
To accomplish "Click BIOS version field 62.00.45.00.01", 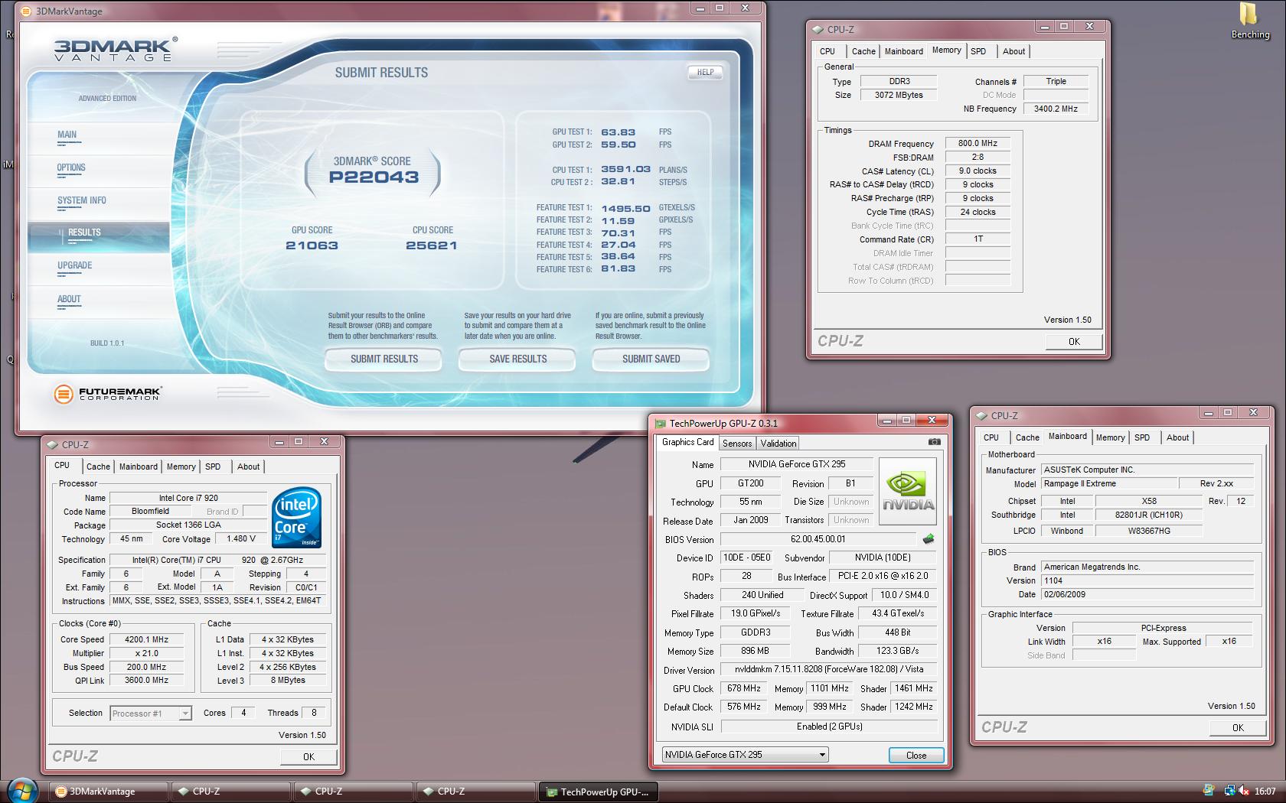I will (x=818, y=539).
